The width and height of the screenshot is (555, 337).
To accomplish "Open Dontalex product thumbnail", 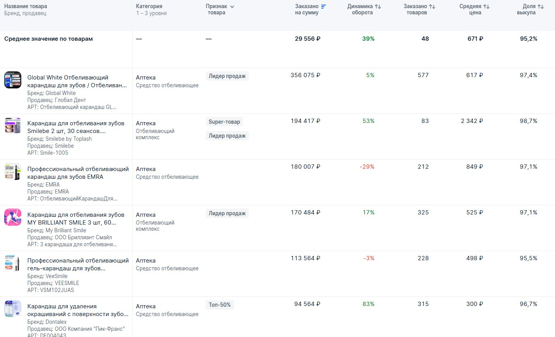I will (x=13, y=309).
